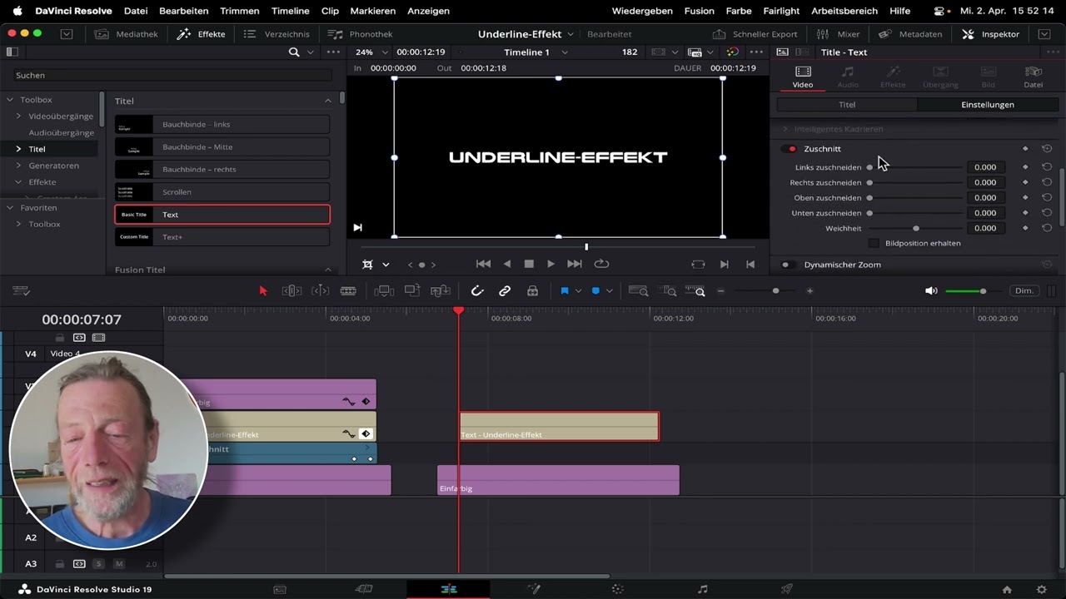Select the Text - Underline-Effekt clip
Screen dimensions: 1066x599
(559, 427)
